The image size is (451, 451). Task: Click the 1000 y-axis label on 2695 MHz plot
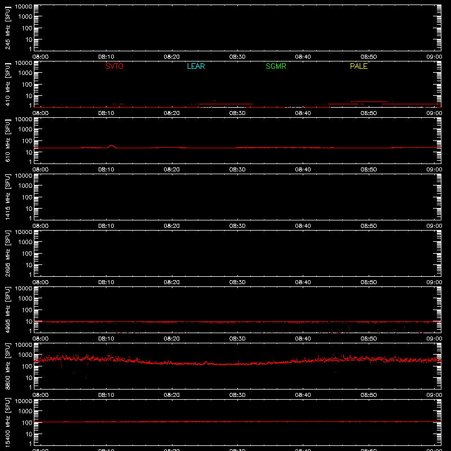25,242
